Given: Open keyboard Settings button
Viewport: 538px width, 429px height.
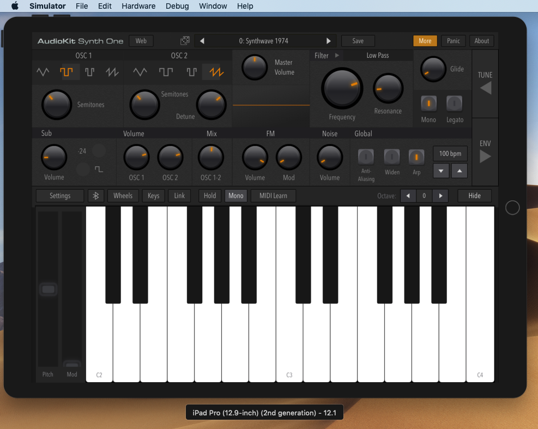Looking at the screenshot, I should (60, 196).
